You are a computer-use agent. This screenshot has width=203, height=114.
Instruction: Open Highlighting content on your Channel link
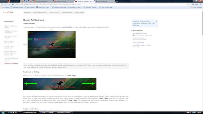point(11,32)
